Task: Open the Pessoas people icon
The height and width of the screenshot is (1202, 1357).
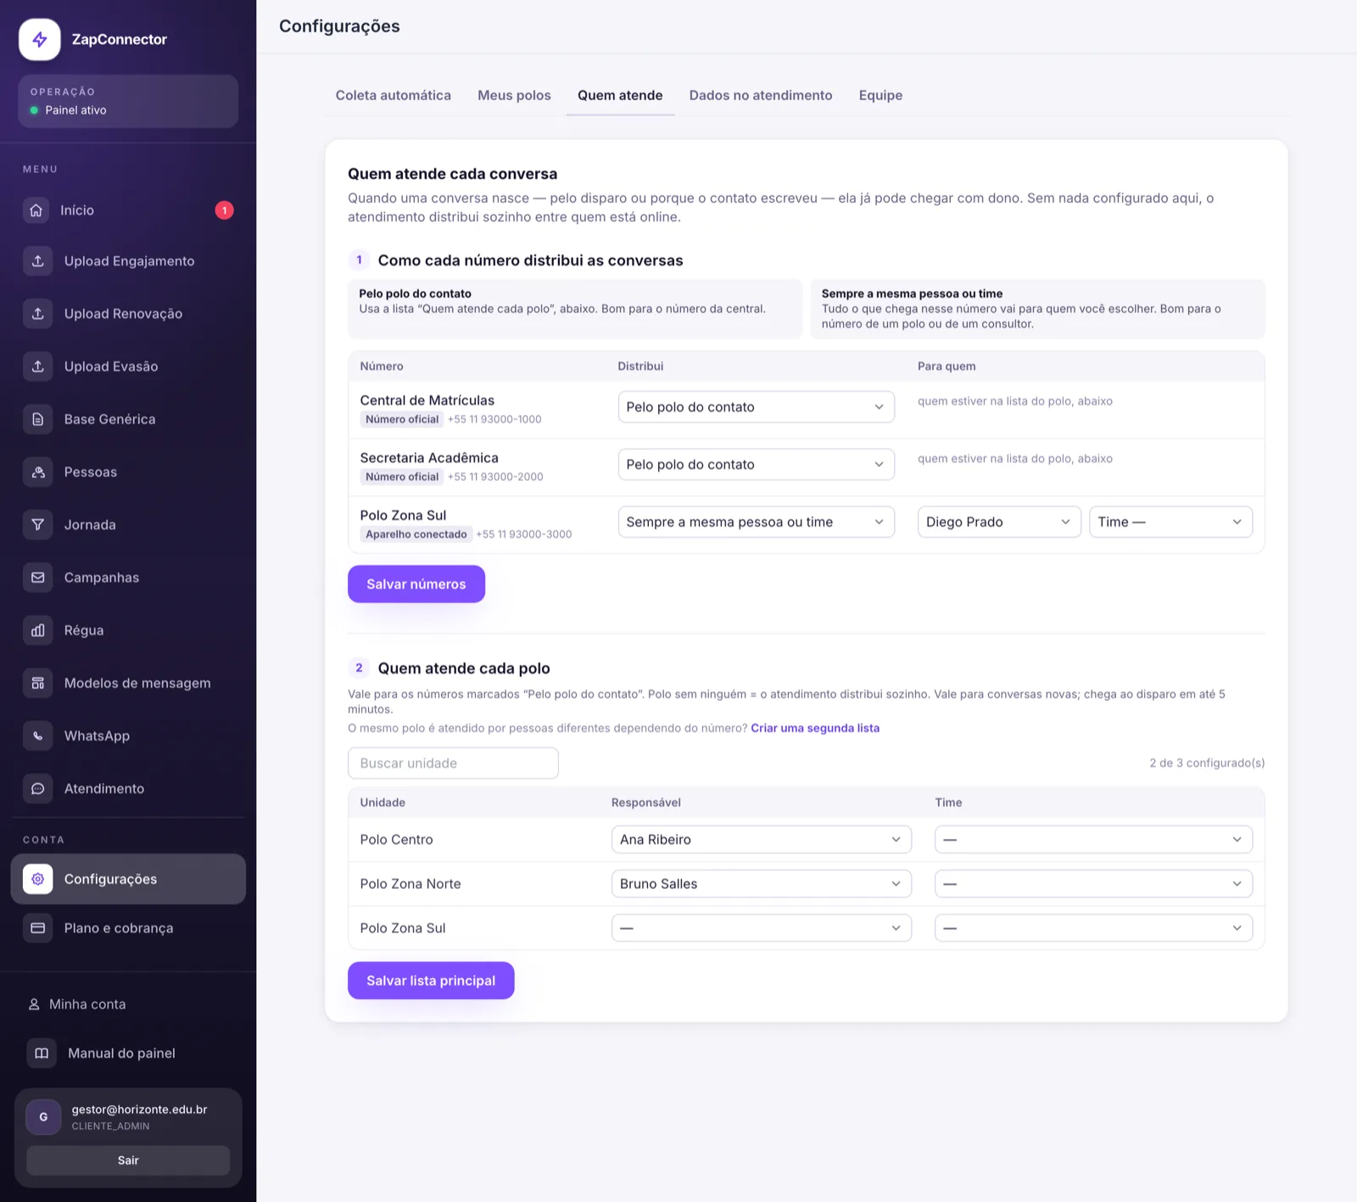Action: tap(38, 472)
